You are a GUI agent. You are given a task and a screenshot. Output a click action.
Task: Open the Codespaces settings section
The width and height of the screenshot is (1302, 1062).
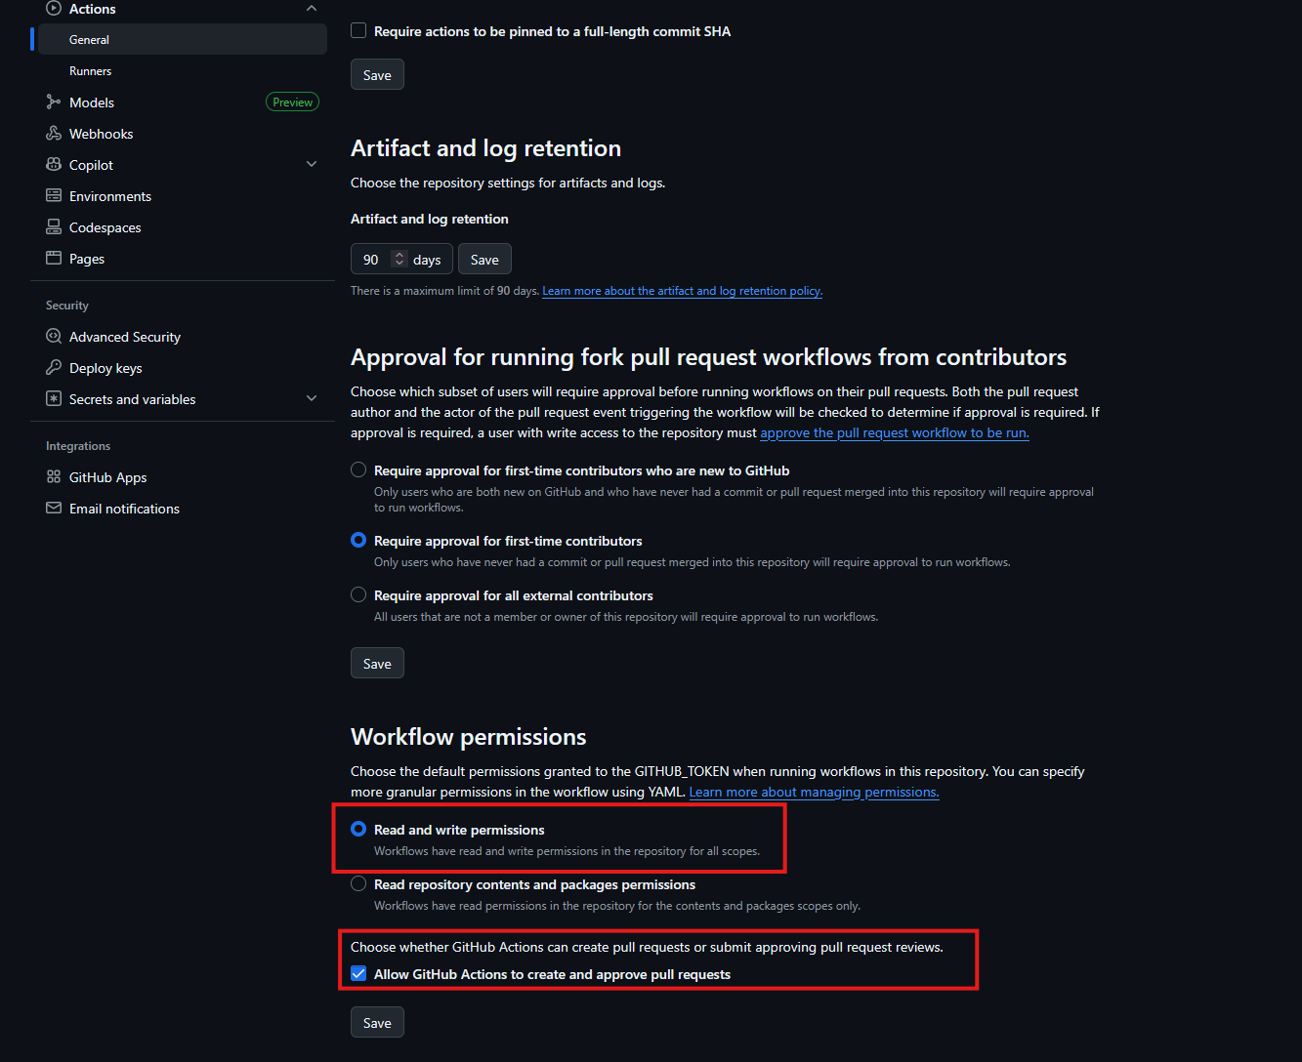click(x=105, y=226)
